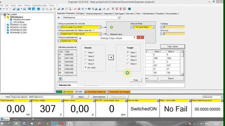Screen dimensions: 225x126
Task: Select Source Value 1 radio button
Action: (x=86, y=52)
